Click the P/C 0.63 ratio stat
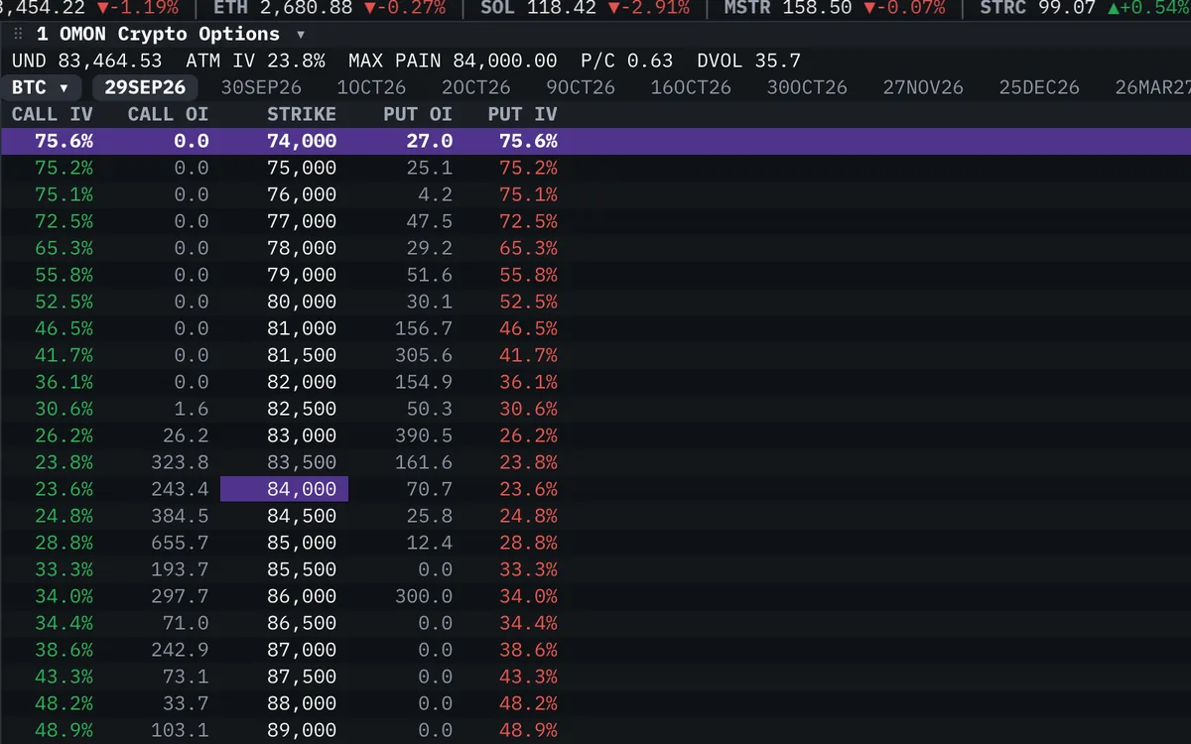This screenshot has width=1191, height=744. click(627, 61)
